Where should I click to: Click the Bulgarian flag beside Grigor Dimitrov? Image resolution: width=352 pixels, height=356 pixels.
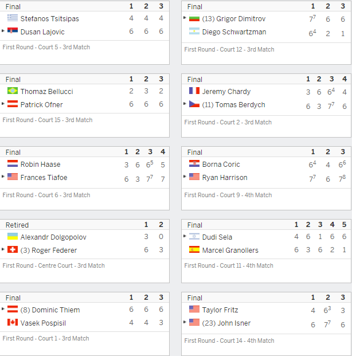click(x=194, y=18)
